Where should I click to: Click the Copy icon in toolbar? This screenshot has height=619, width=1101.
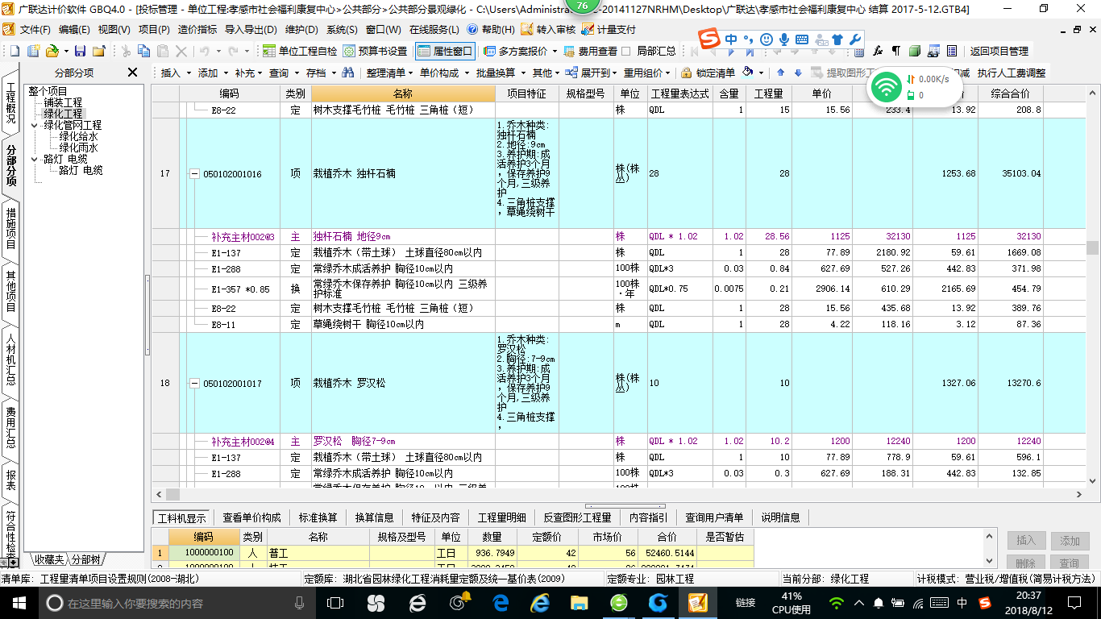pos(144,51)
